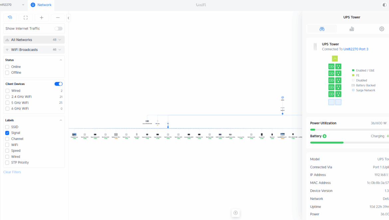Image resolution: width=389 pixels, height=220 pixels.
Task: Click the Clear Filters link
Action: coord(12,172)
